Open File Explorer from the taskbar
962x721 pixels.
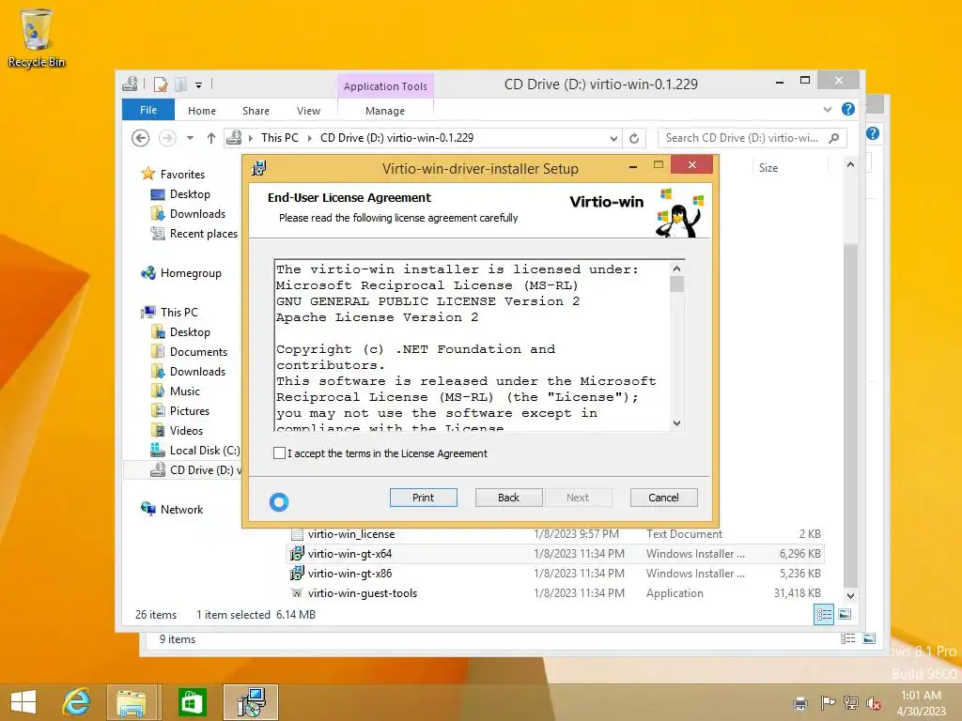click(x=132, y=702)
